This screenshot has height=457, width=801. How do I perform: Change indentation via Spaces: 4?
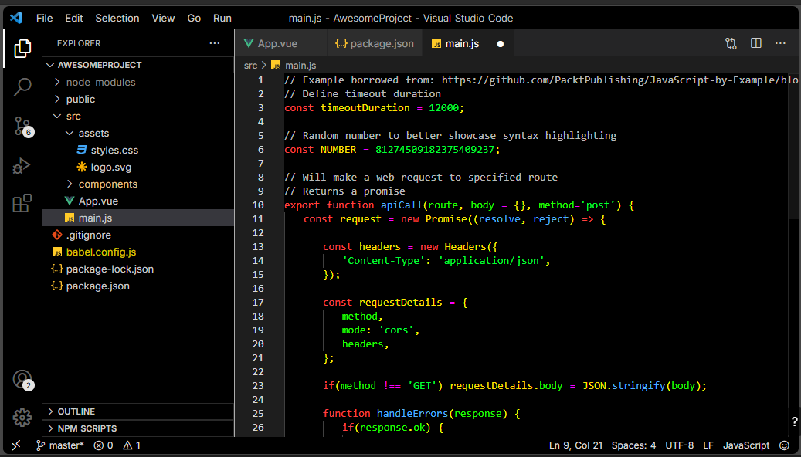pyautogui.click(x=633, y=445)
